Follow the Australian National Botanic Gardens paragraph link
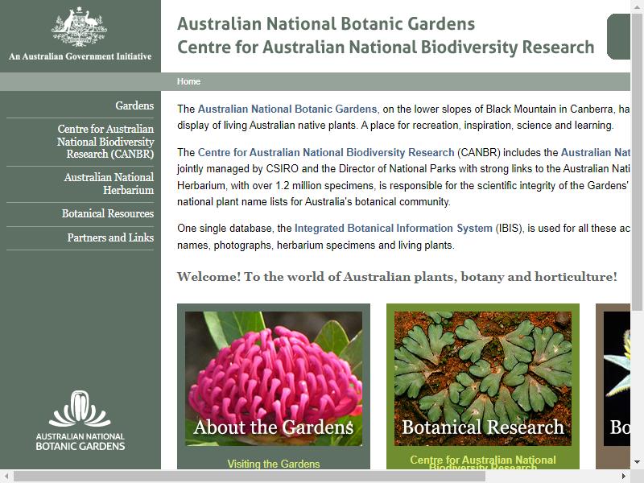This screenshot has width=644, height=483. point(287,109)
